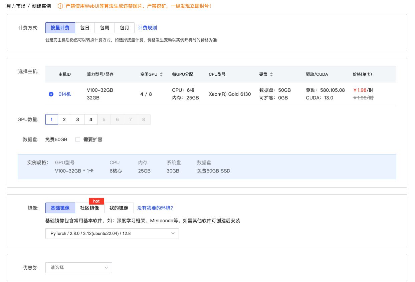Switch to 社区镜像 tab
The height and width of the screenshot is (282, 415).
click(x=89, y=208)
